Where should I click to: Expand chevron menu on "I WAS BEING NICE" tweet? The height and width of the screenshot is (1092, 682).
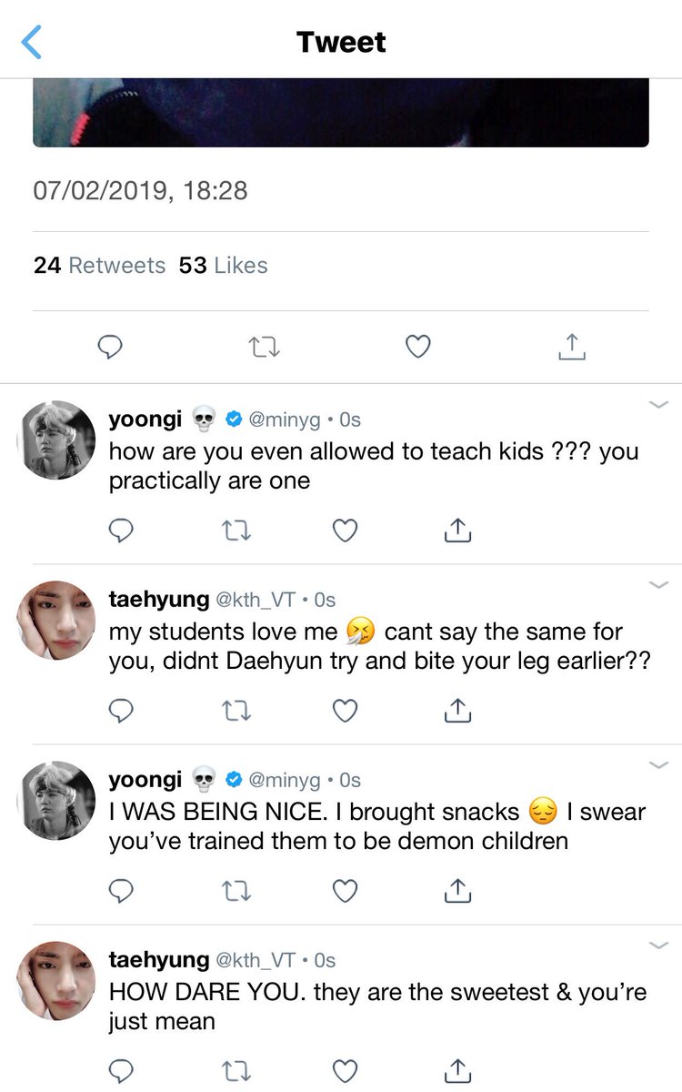[657, 765]
